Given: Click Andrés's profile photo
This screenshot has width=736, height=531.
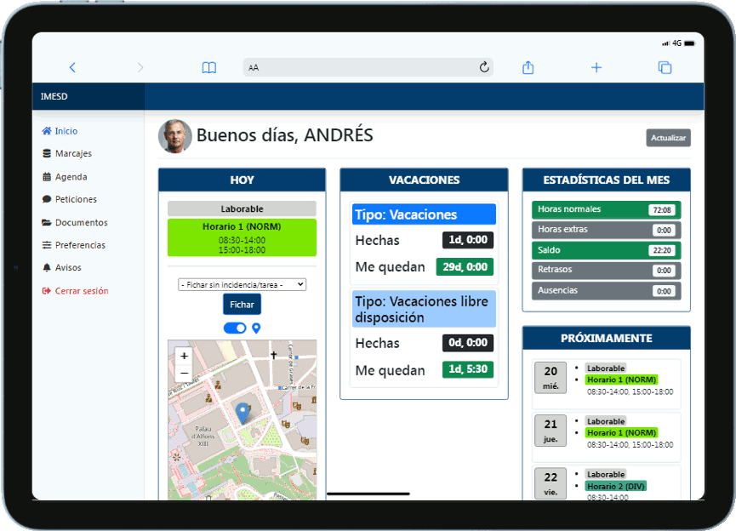Looking at the screenshot, I should 175,136.
